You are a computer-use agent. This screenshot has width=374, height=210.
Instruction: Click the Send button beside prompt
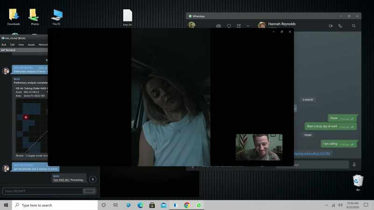(89, 191)
